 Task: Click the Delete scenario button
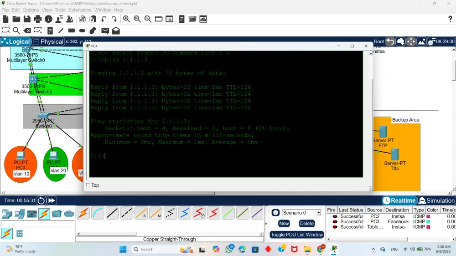coord(306,224)
